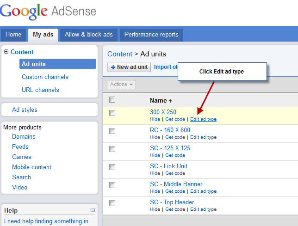Hide the SC - 125 X 125 unit

click(155, 155)
